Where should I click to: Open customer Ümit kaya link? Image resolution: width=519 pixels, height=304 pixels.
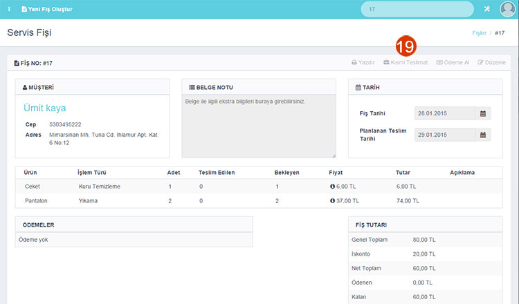[x=45, y=108]
